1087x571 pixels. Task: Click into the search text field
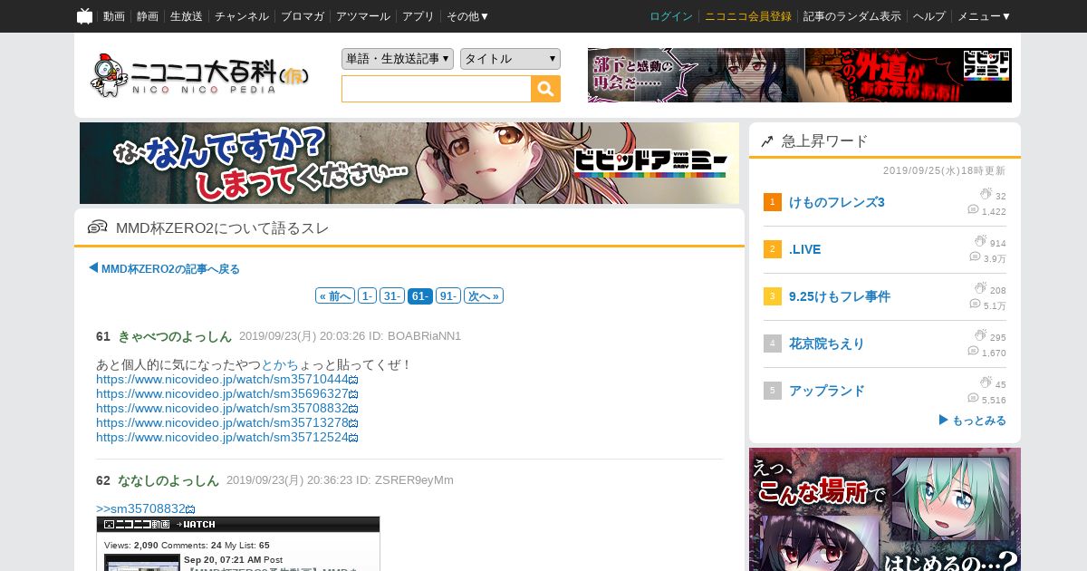click(x=437, y=89)
